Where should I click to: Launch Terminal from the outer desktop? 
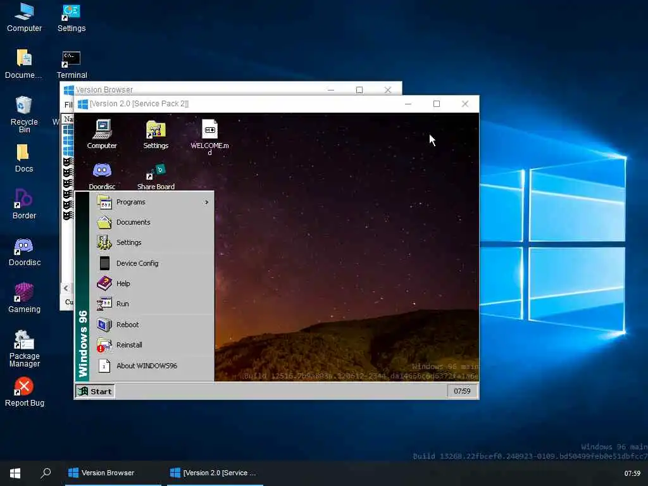point(72,65)
